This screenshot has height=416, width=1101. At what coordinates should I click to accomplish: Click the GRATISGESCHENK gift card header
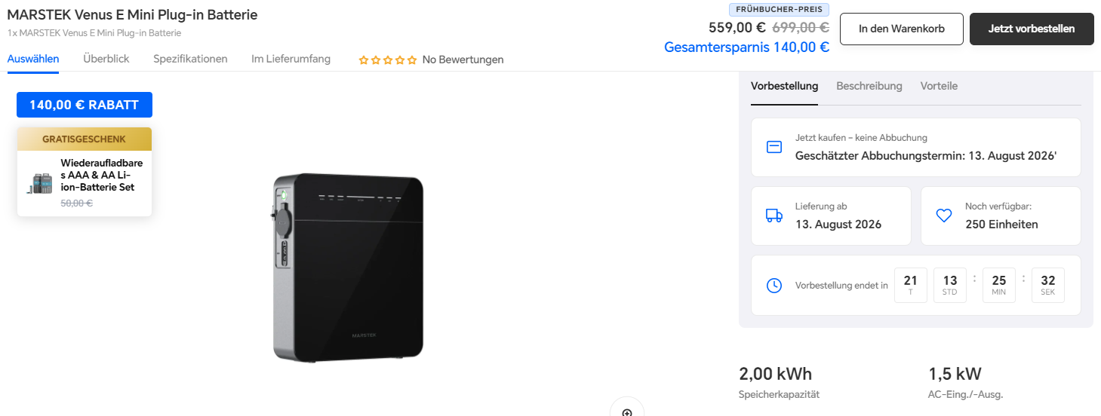tap(85, 139)
